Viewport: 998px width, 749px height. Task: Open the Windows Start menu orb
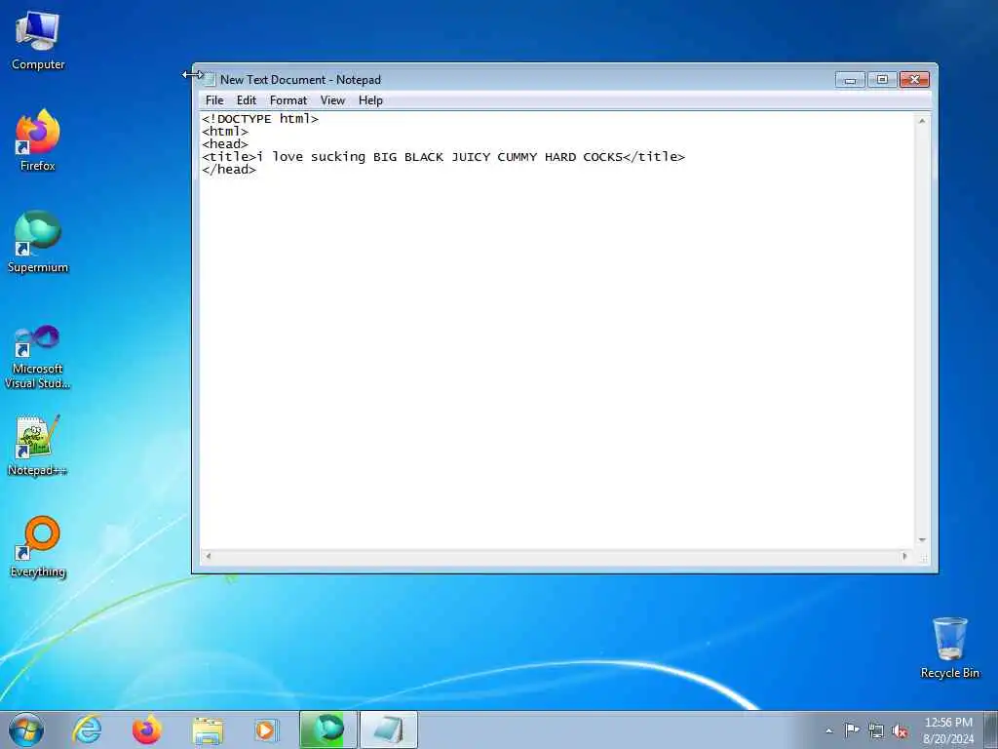26,729
